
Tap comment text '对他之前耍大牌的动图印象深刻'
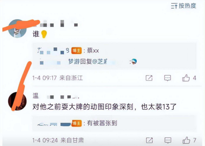pyautogui.click(x=83, y=107)
